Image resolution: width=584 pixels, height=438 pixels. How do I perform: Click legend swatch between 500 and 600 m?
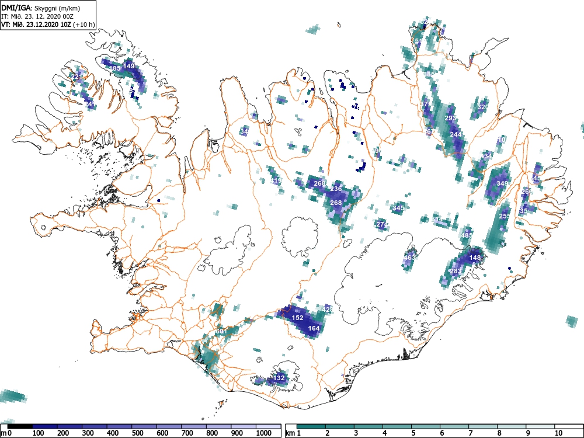pyautogui.click(x=144, y=426)
